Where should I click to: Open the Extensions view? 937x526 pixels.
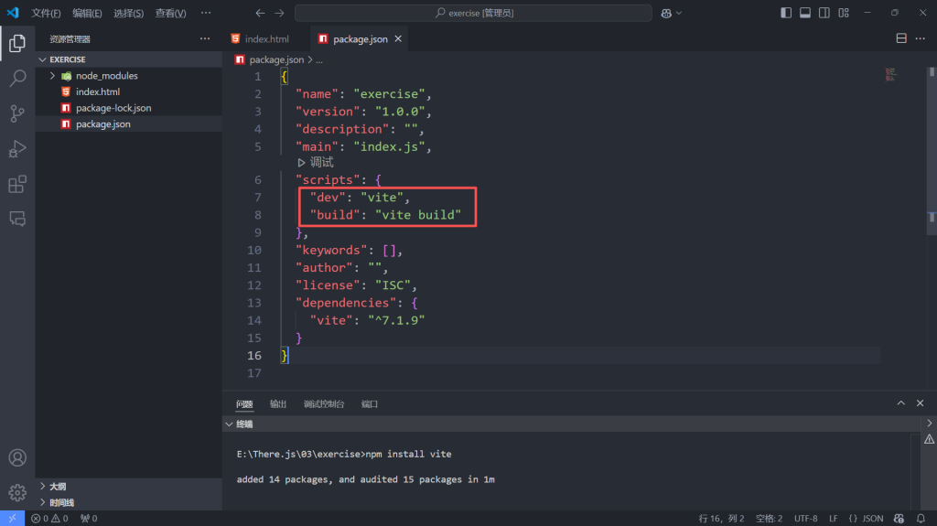coord(17,185)
